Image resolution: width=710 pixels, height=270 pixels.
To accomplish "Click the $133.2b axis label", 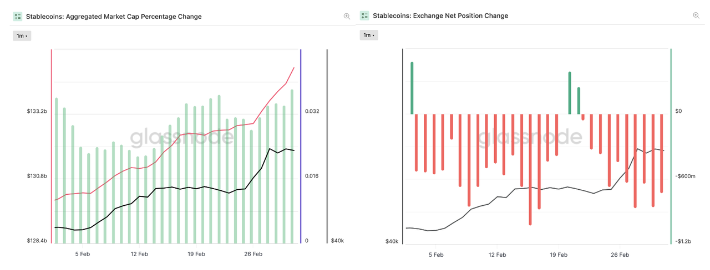I will [x=37, y=111].
